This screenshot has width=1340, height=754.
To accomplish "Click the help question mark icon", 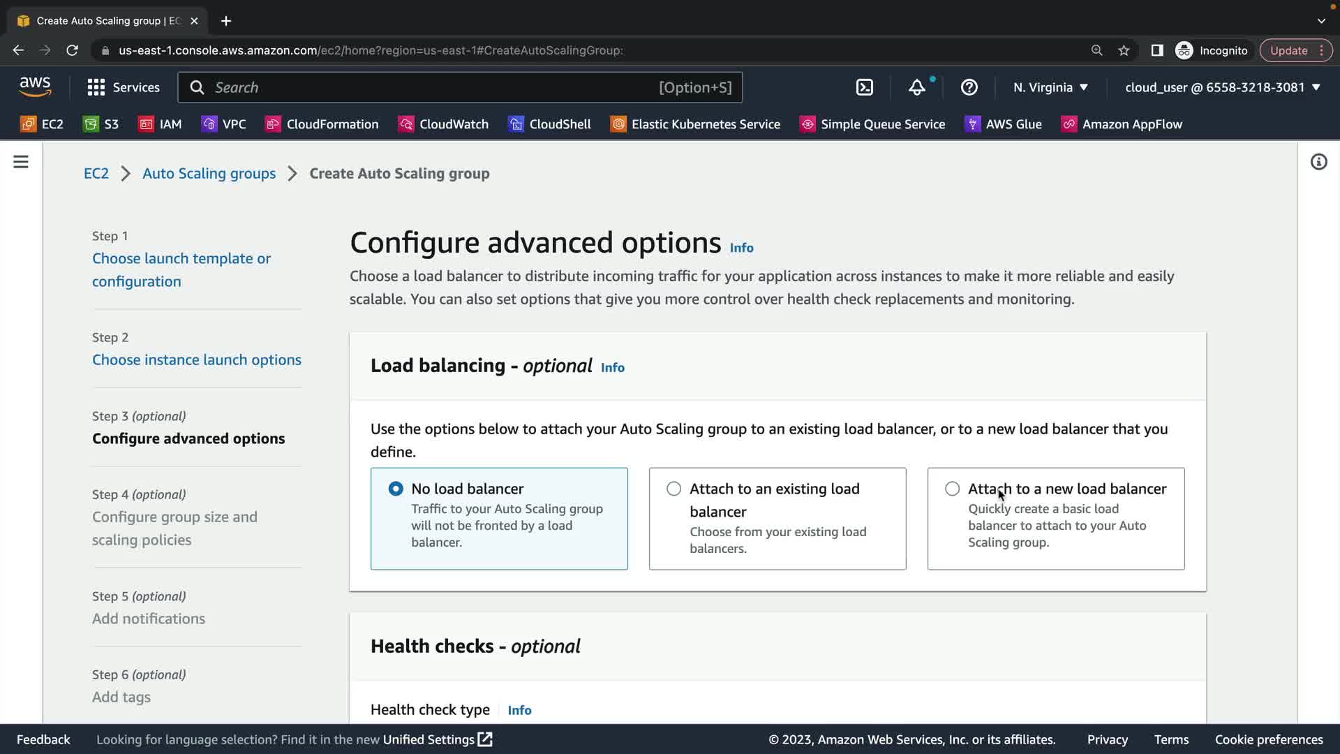I will 969,87.
